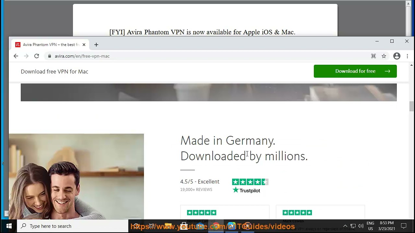
Task: Show hidden system tray icons
Action: [345, 226]
